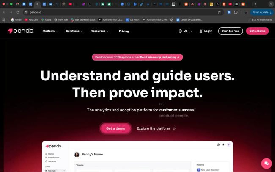Click the Pendo logo in dashboard preview
The image size is (275, 172).
53,146
